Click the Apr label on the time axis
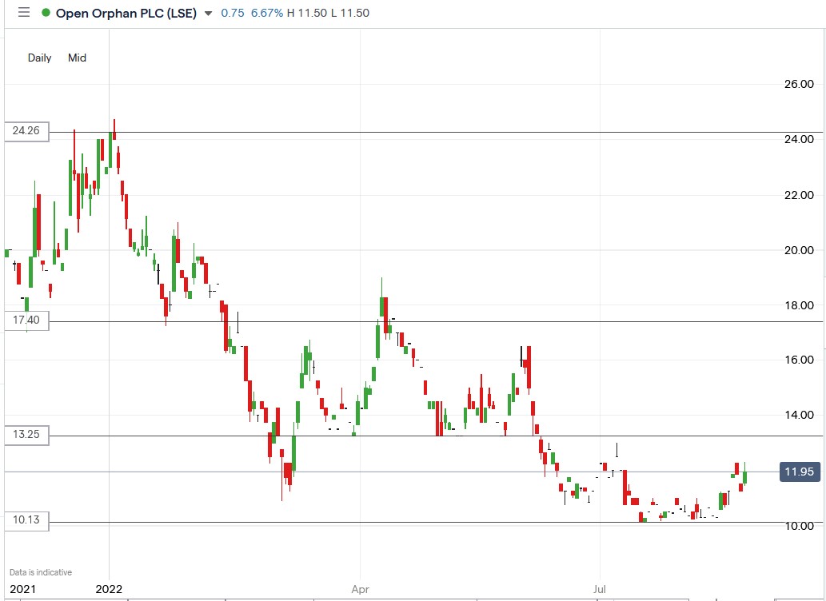Viewport: 826px width, 601px height. (359, 589)
